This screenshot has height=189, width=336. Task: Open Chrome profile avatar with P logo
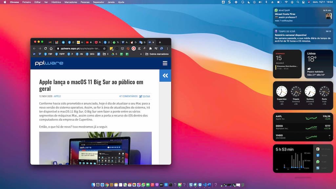pos(162,49)
